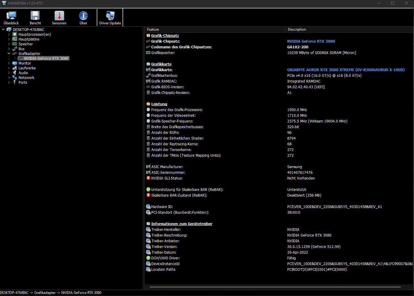
Task: Click the Bericht report save icon
Action: click(x=35, y=18)
